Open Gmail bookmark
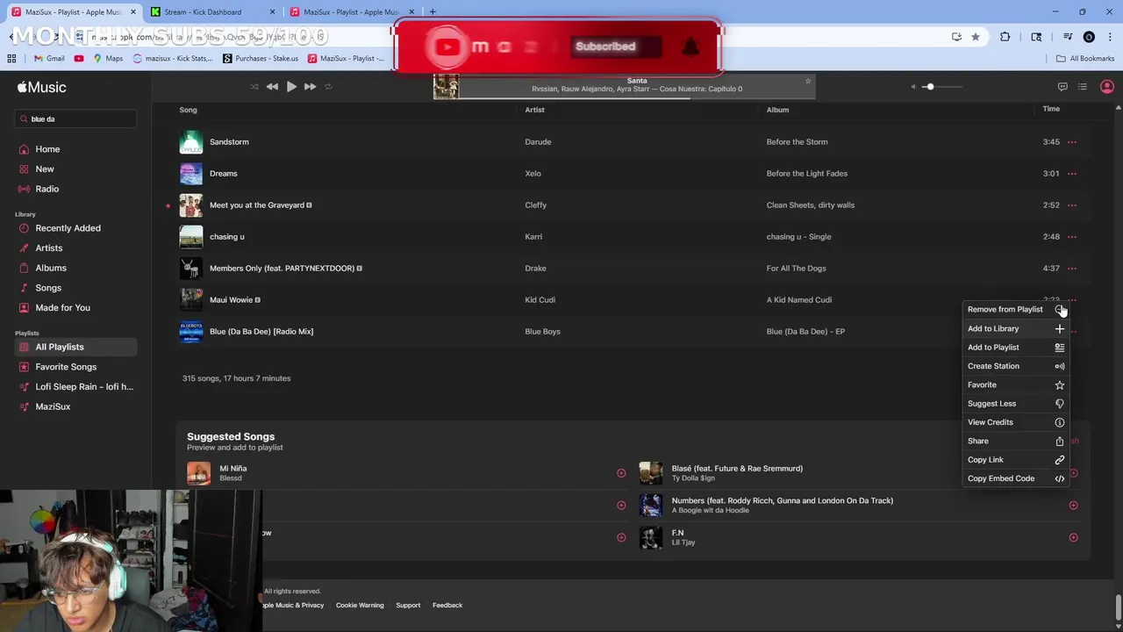 pyautogui.click(x=49, y=59)
